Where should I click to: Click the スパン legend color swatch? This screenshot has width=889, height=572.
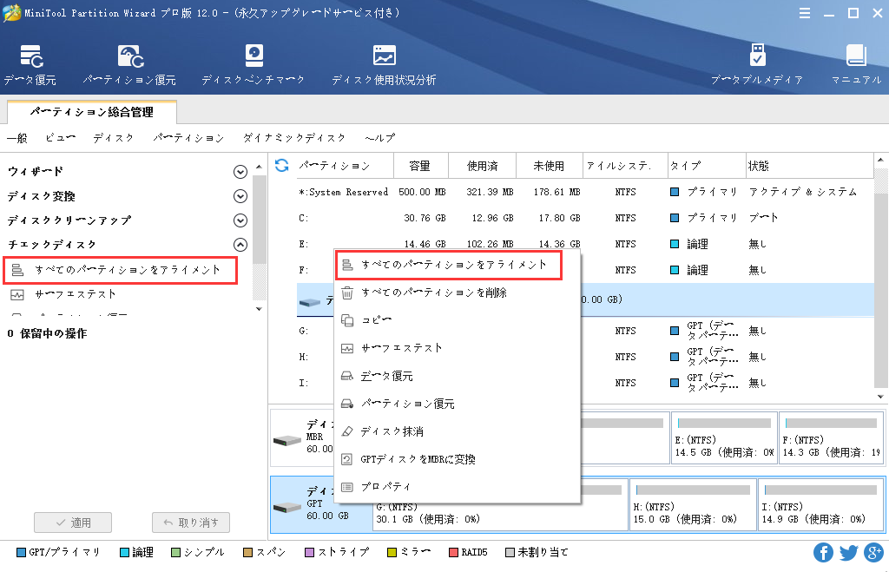247,553
